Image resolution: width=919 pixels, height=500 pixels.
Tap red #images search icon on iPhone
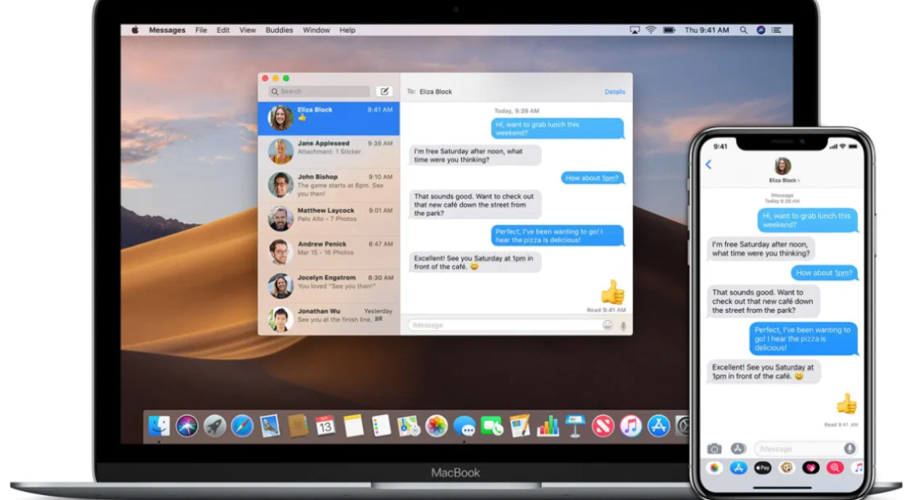tap(834, 468)
